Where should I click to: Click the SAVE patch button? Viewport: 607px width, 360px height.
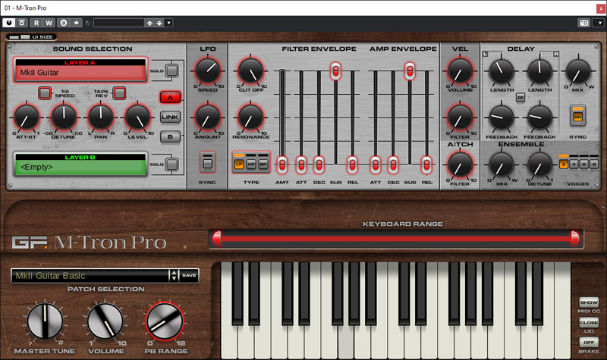pos(189,275)
